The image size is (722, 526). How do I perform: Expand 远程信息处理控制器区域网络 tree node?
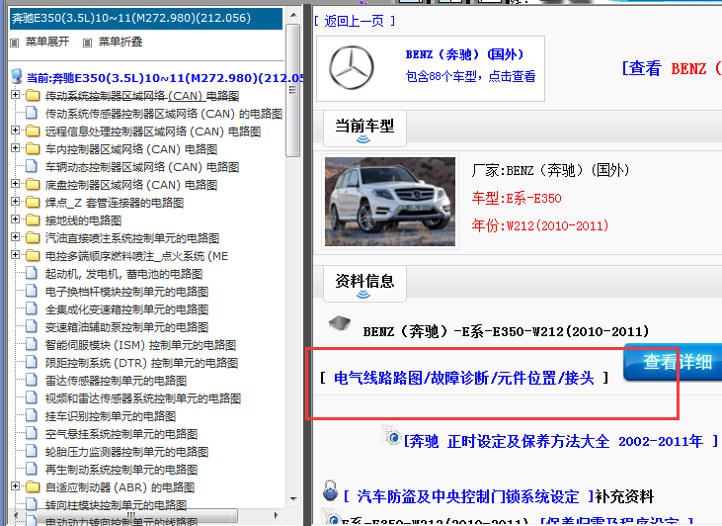(x=15, y=130)
